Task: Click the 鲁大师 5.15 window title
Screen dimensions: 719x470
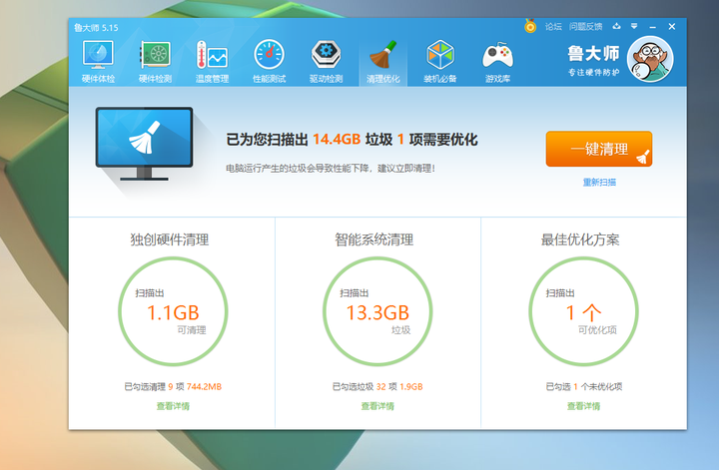Action: [96, 28]
